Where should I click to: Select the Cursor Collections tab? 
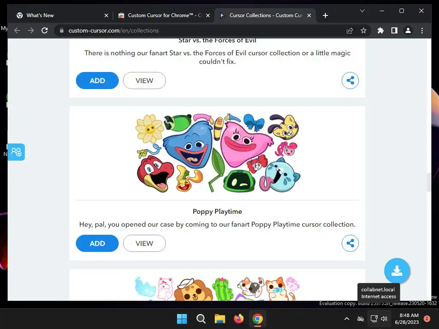pyautogui.click(x=265, y=15)
